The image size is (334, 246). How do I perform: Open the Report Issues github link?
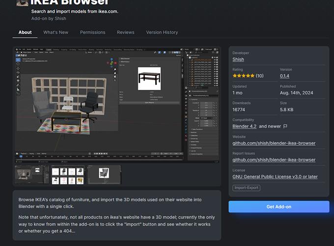(x=274, y=160)
